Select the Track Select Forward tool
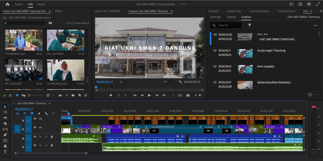Image resolution: width=323 pixels, height=161 pixels. tap(5, 112)
